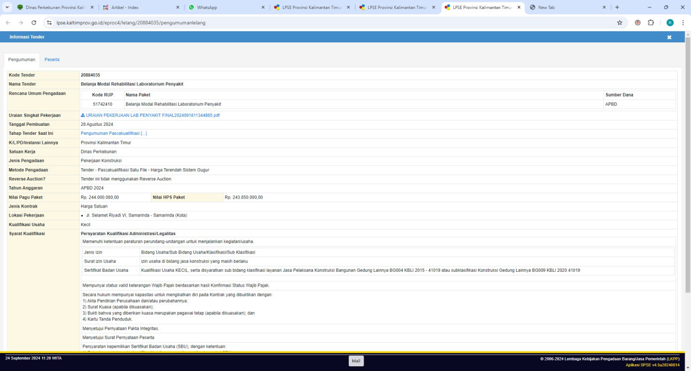Close the Informasi Tender dialog
Screen dimensions: 691x371
(669, 37)
